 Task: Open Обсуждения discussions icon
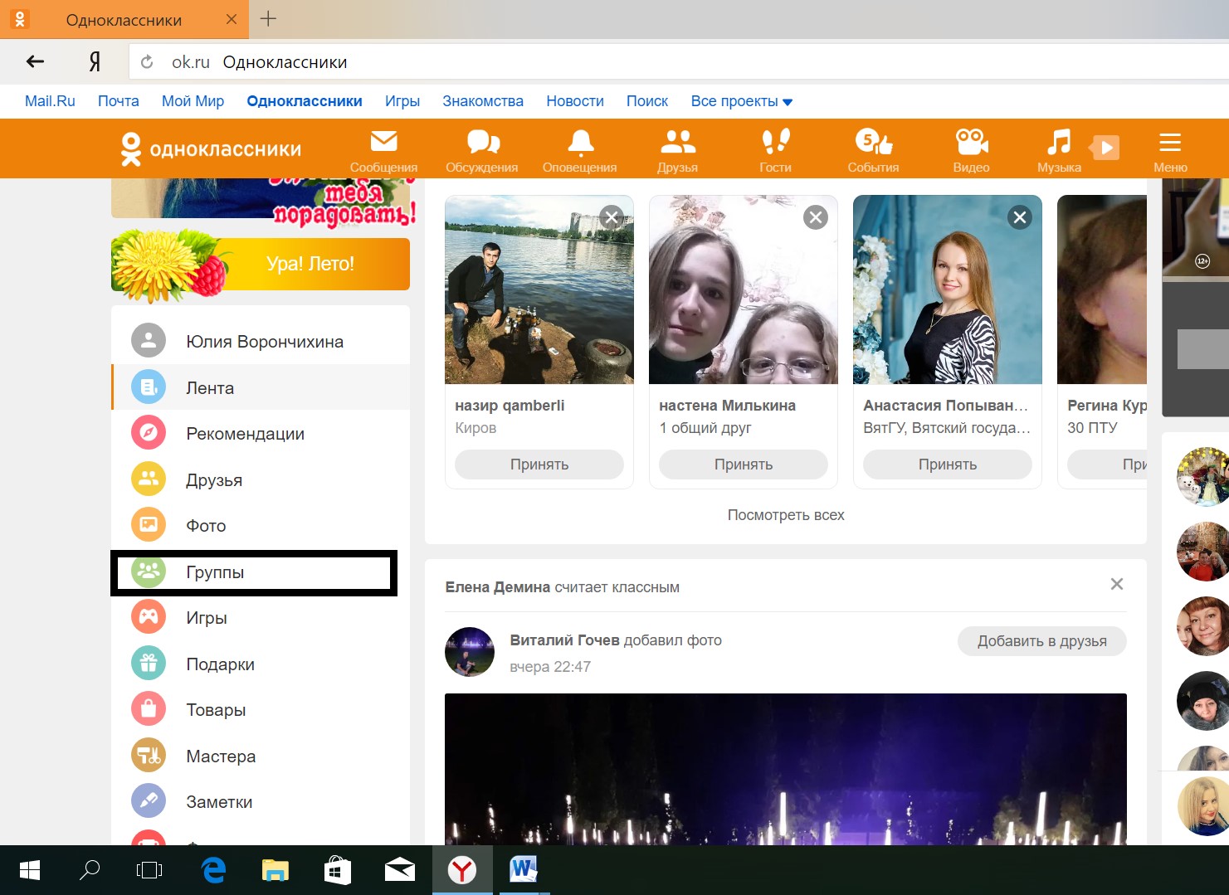click(x=482, y=151)
